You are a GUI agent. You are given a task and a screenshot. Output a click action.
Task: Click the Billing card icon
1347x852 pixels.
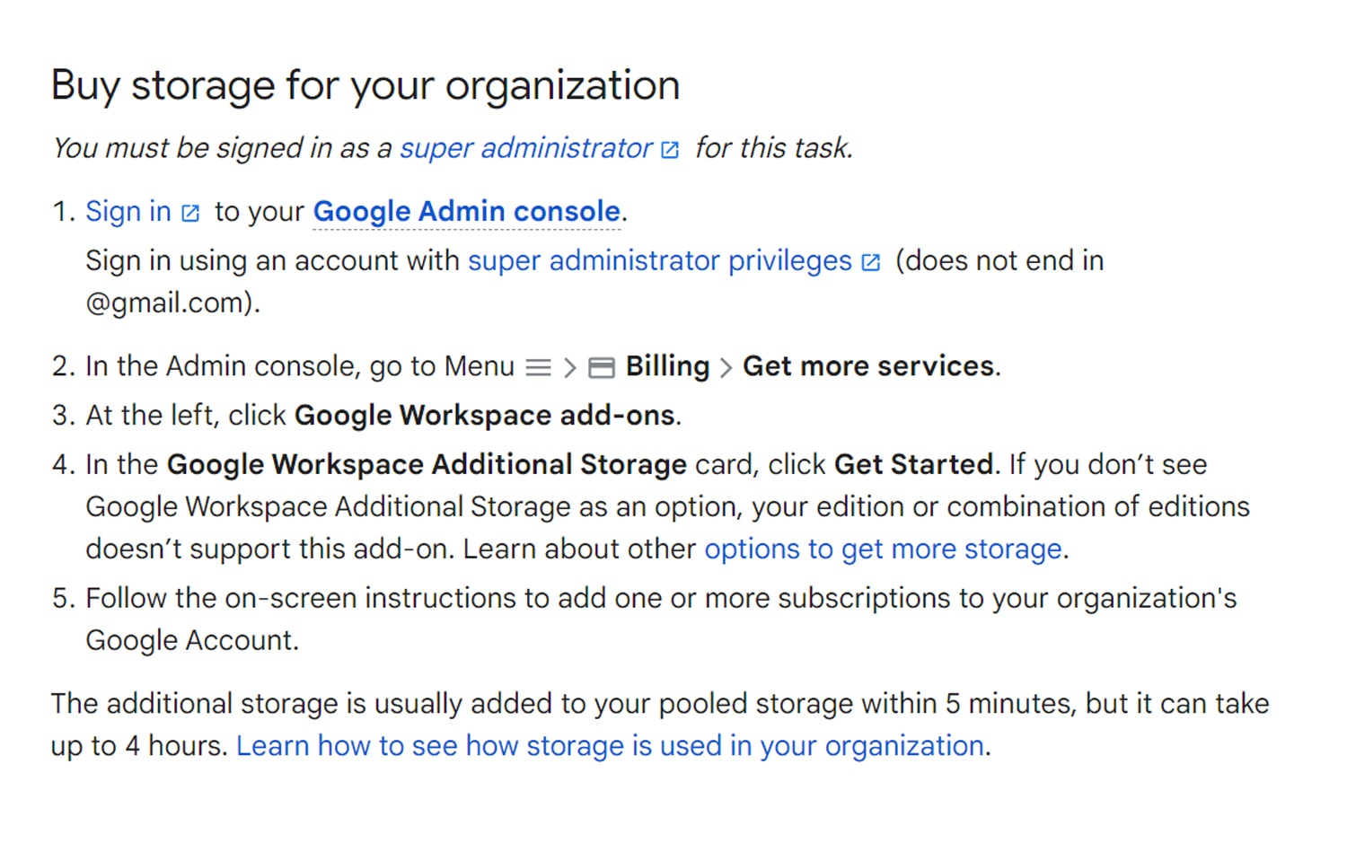click(x=602, y=366)
